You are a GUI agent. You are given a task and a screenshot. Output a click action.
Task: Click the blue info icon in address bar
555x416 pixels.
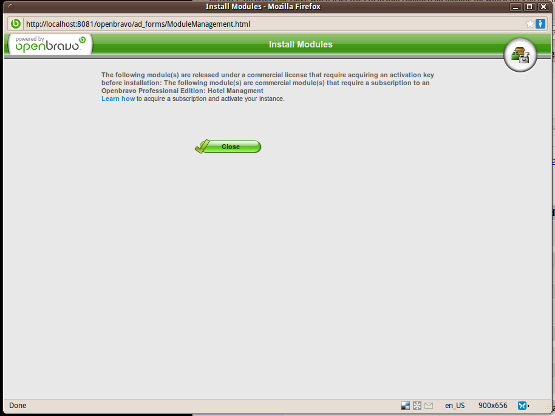(540, 24)
